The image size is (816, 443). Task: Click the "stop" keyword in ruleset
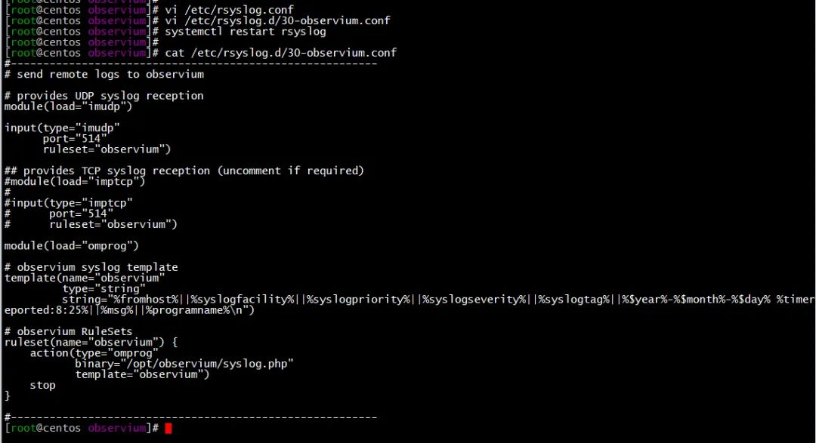pyautogui.click(x=43, y=385)
